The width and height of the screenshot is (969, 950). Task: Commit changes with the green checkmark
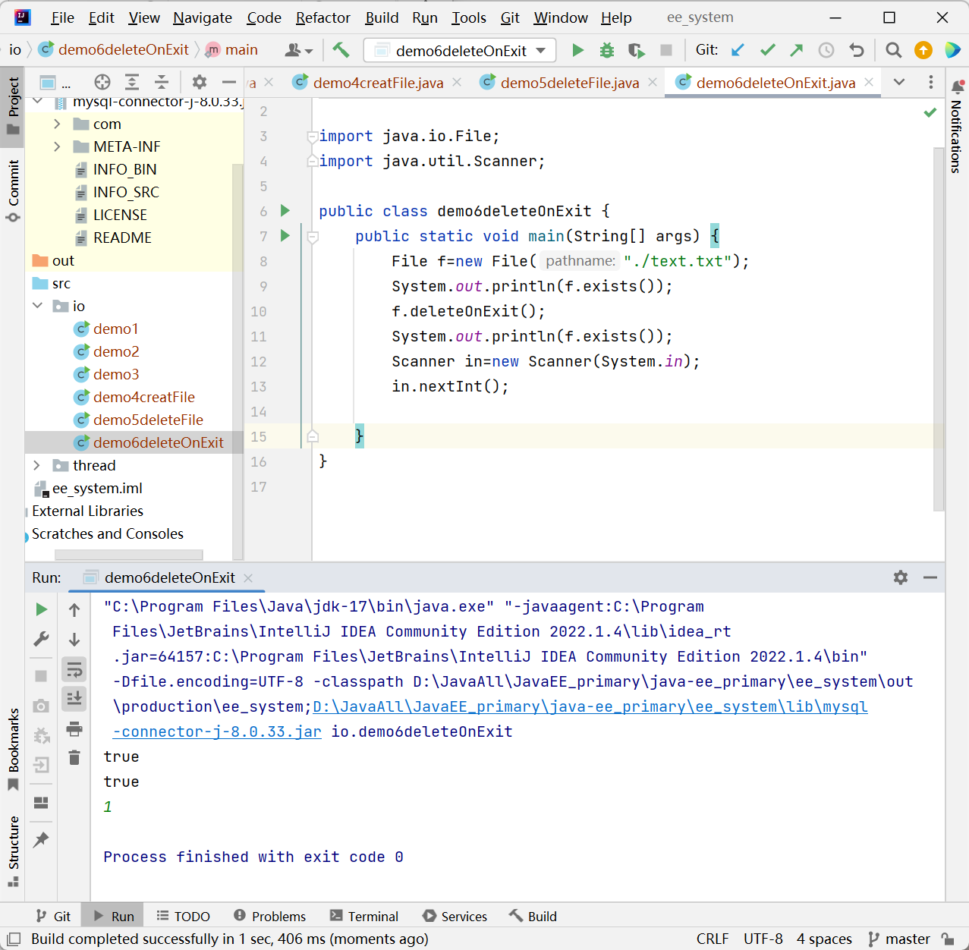click(x=768, y=50)
